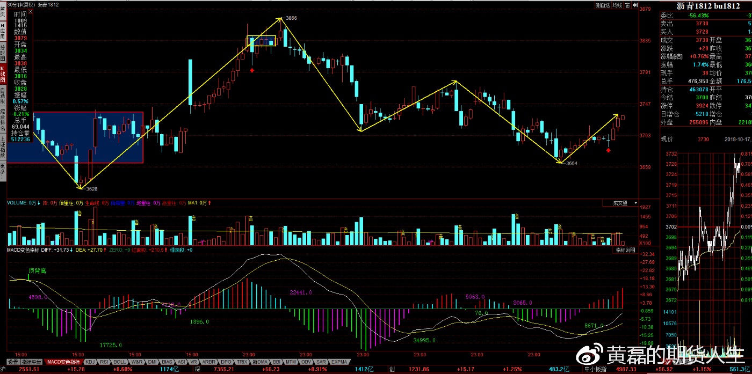Click the red arrow marker under the 3866 peak
The width and height of the screenshot is (752, 374).
tap(252, 70)
